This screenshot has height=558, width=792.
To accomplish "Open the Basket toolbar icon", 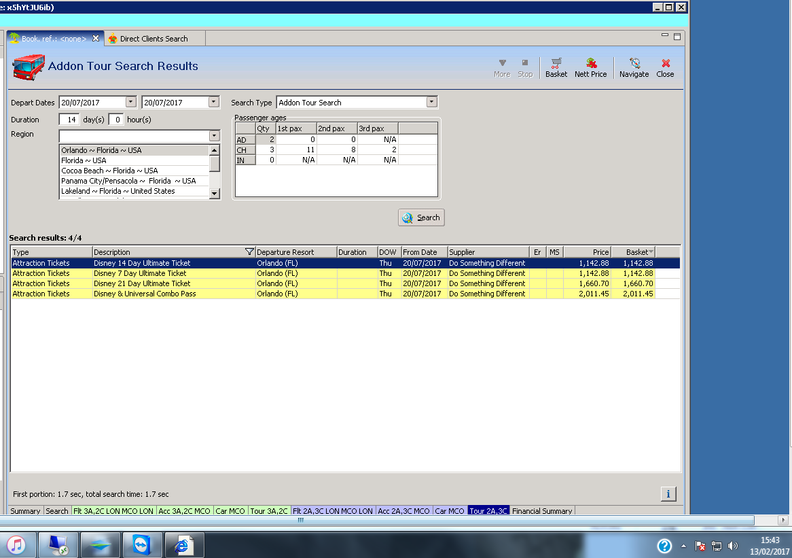I will coord(556,67).
